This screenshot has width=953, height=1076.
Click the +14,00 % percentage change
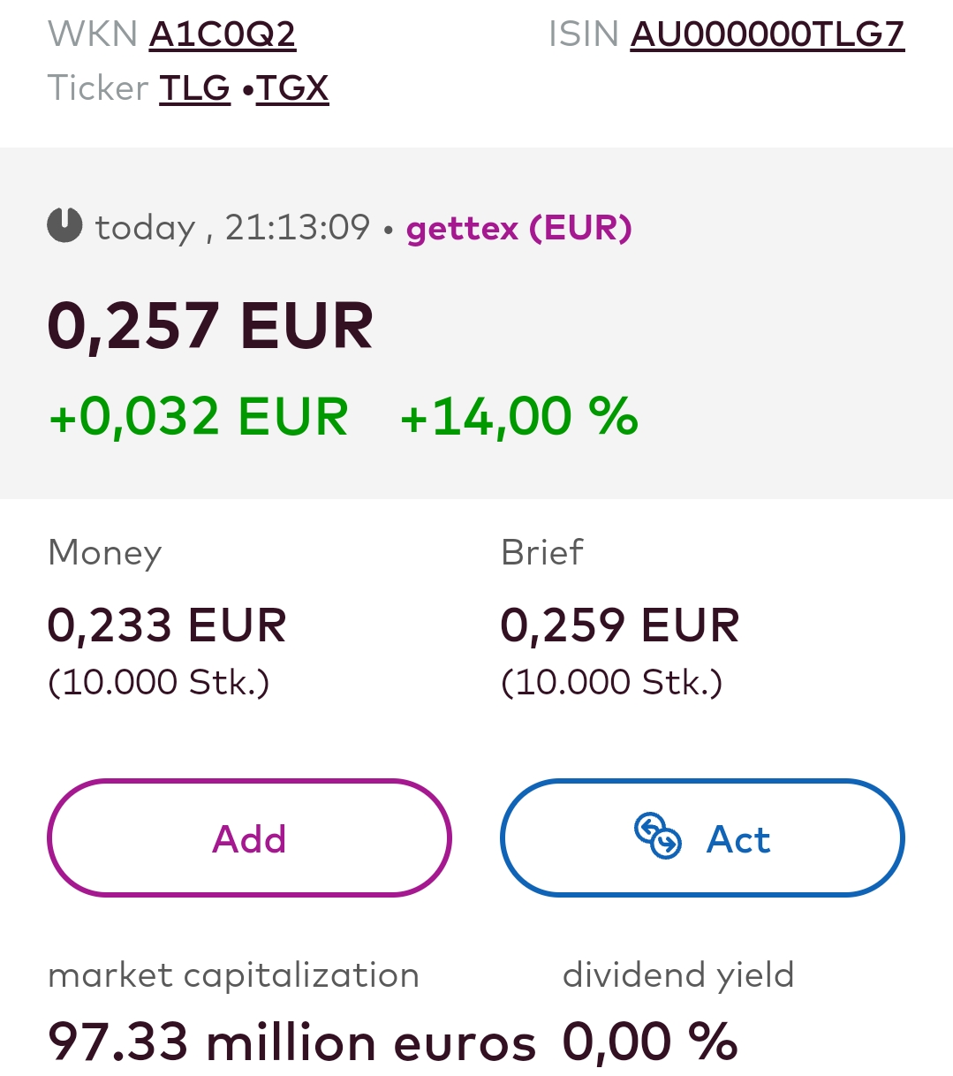pos(519,417)
